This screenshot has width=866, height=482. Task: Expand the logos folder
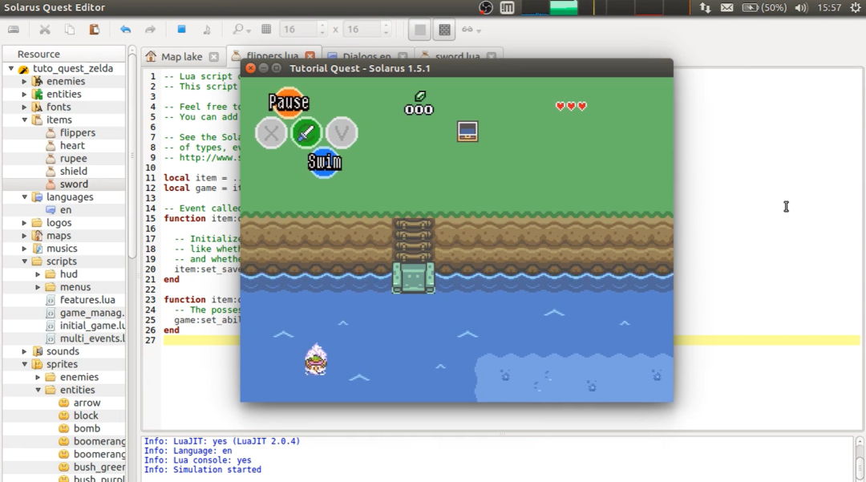(24, 223)
